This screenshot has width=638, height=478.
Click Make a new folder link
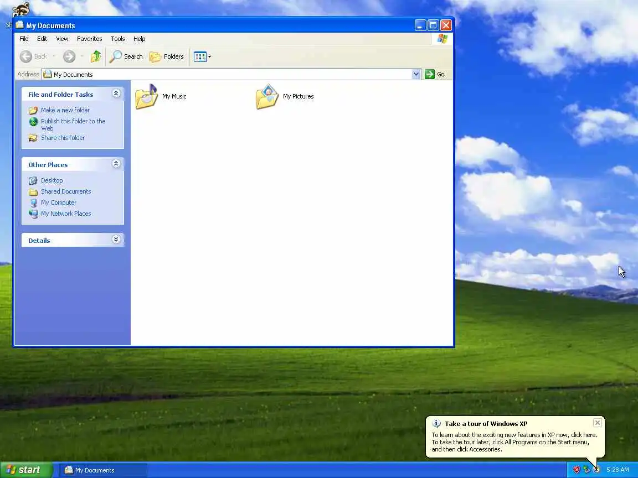pos(65,110)
